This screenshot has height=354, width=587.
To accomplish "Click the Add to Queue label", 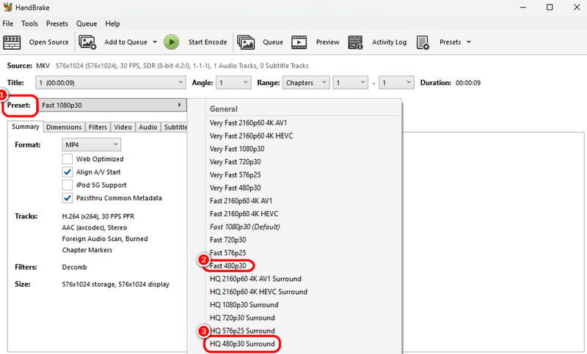I will [125, 43].
